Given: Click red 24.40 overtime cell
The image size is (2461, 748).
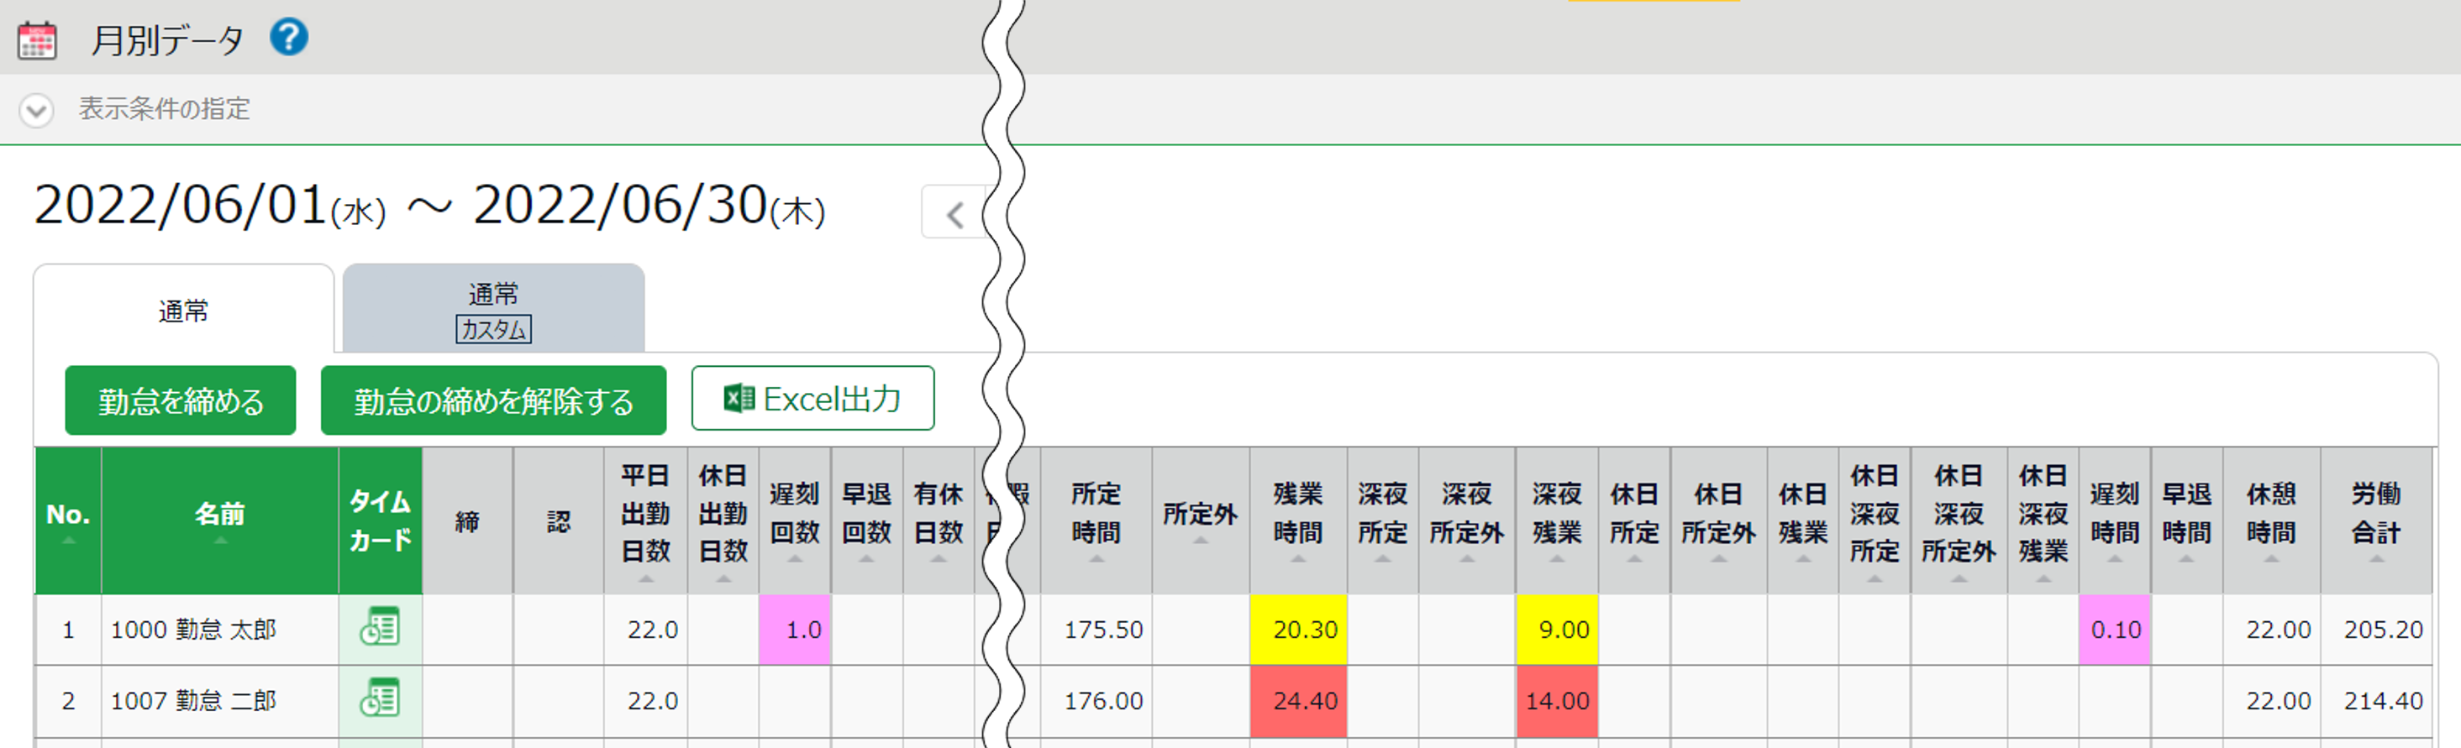Looking at the screenshot, I should 1298,701.
